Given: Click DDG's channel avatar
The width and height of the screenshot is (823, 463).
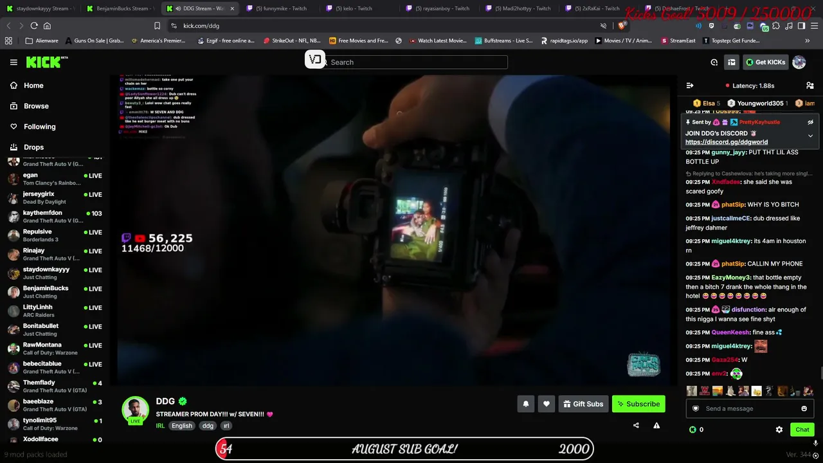Looking at the screenshot, I should [135, 410].
